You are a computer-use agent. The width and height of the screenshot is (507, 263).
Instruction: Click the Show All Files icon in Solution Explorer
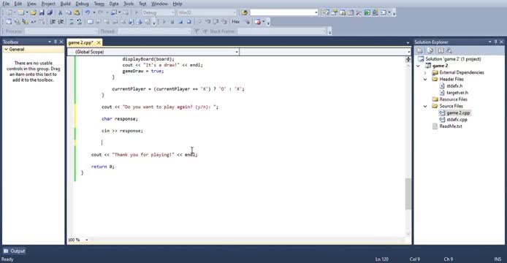point(430,50)
